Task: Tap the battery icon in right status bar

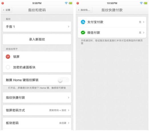Action: (146, 3)
